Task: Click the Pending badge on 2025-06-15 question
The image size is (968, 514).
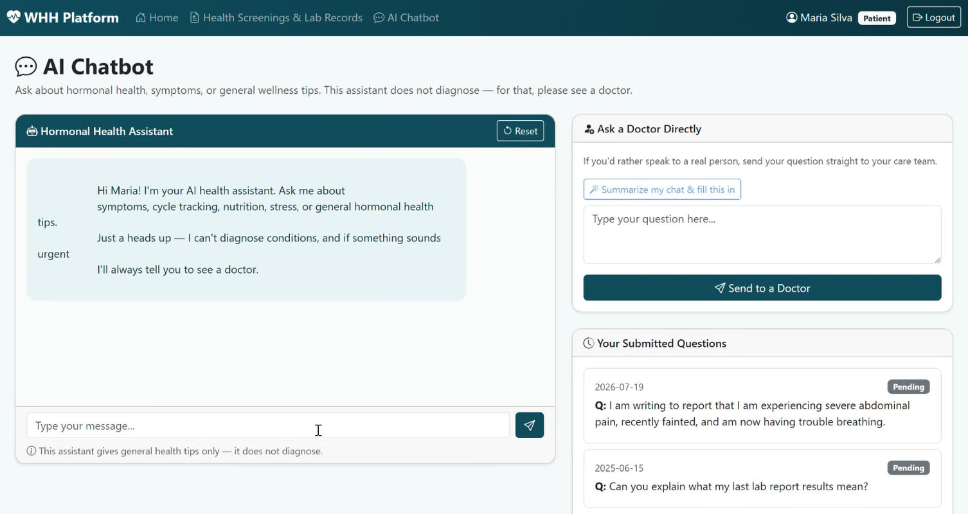Action: click(908, 468)
